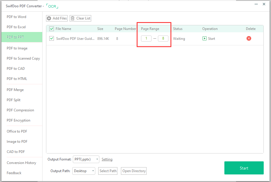Click the page range end field
271x182 pixels.
163,38
